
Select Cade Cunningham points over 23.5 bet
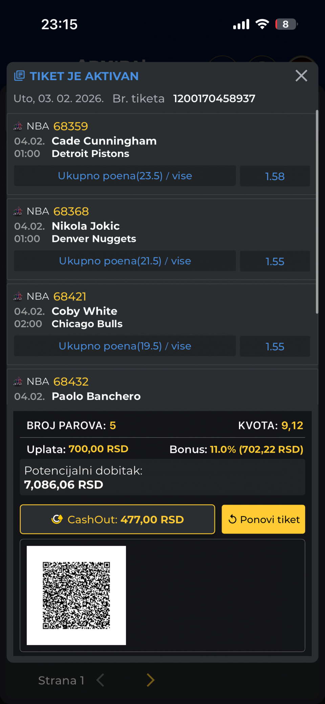pos(125,176)
